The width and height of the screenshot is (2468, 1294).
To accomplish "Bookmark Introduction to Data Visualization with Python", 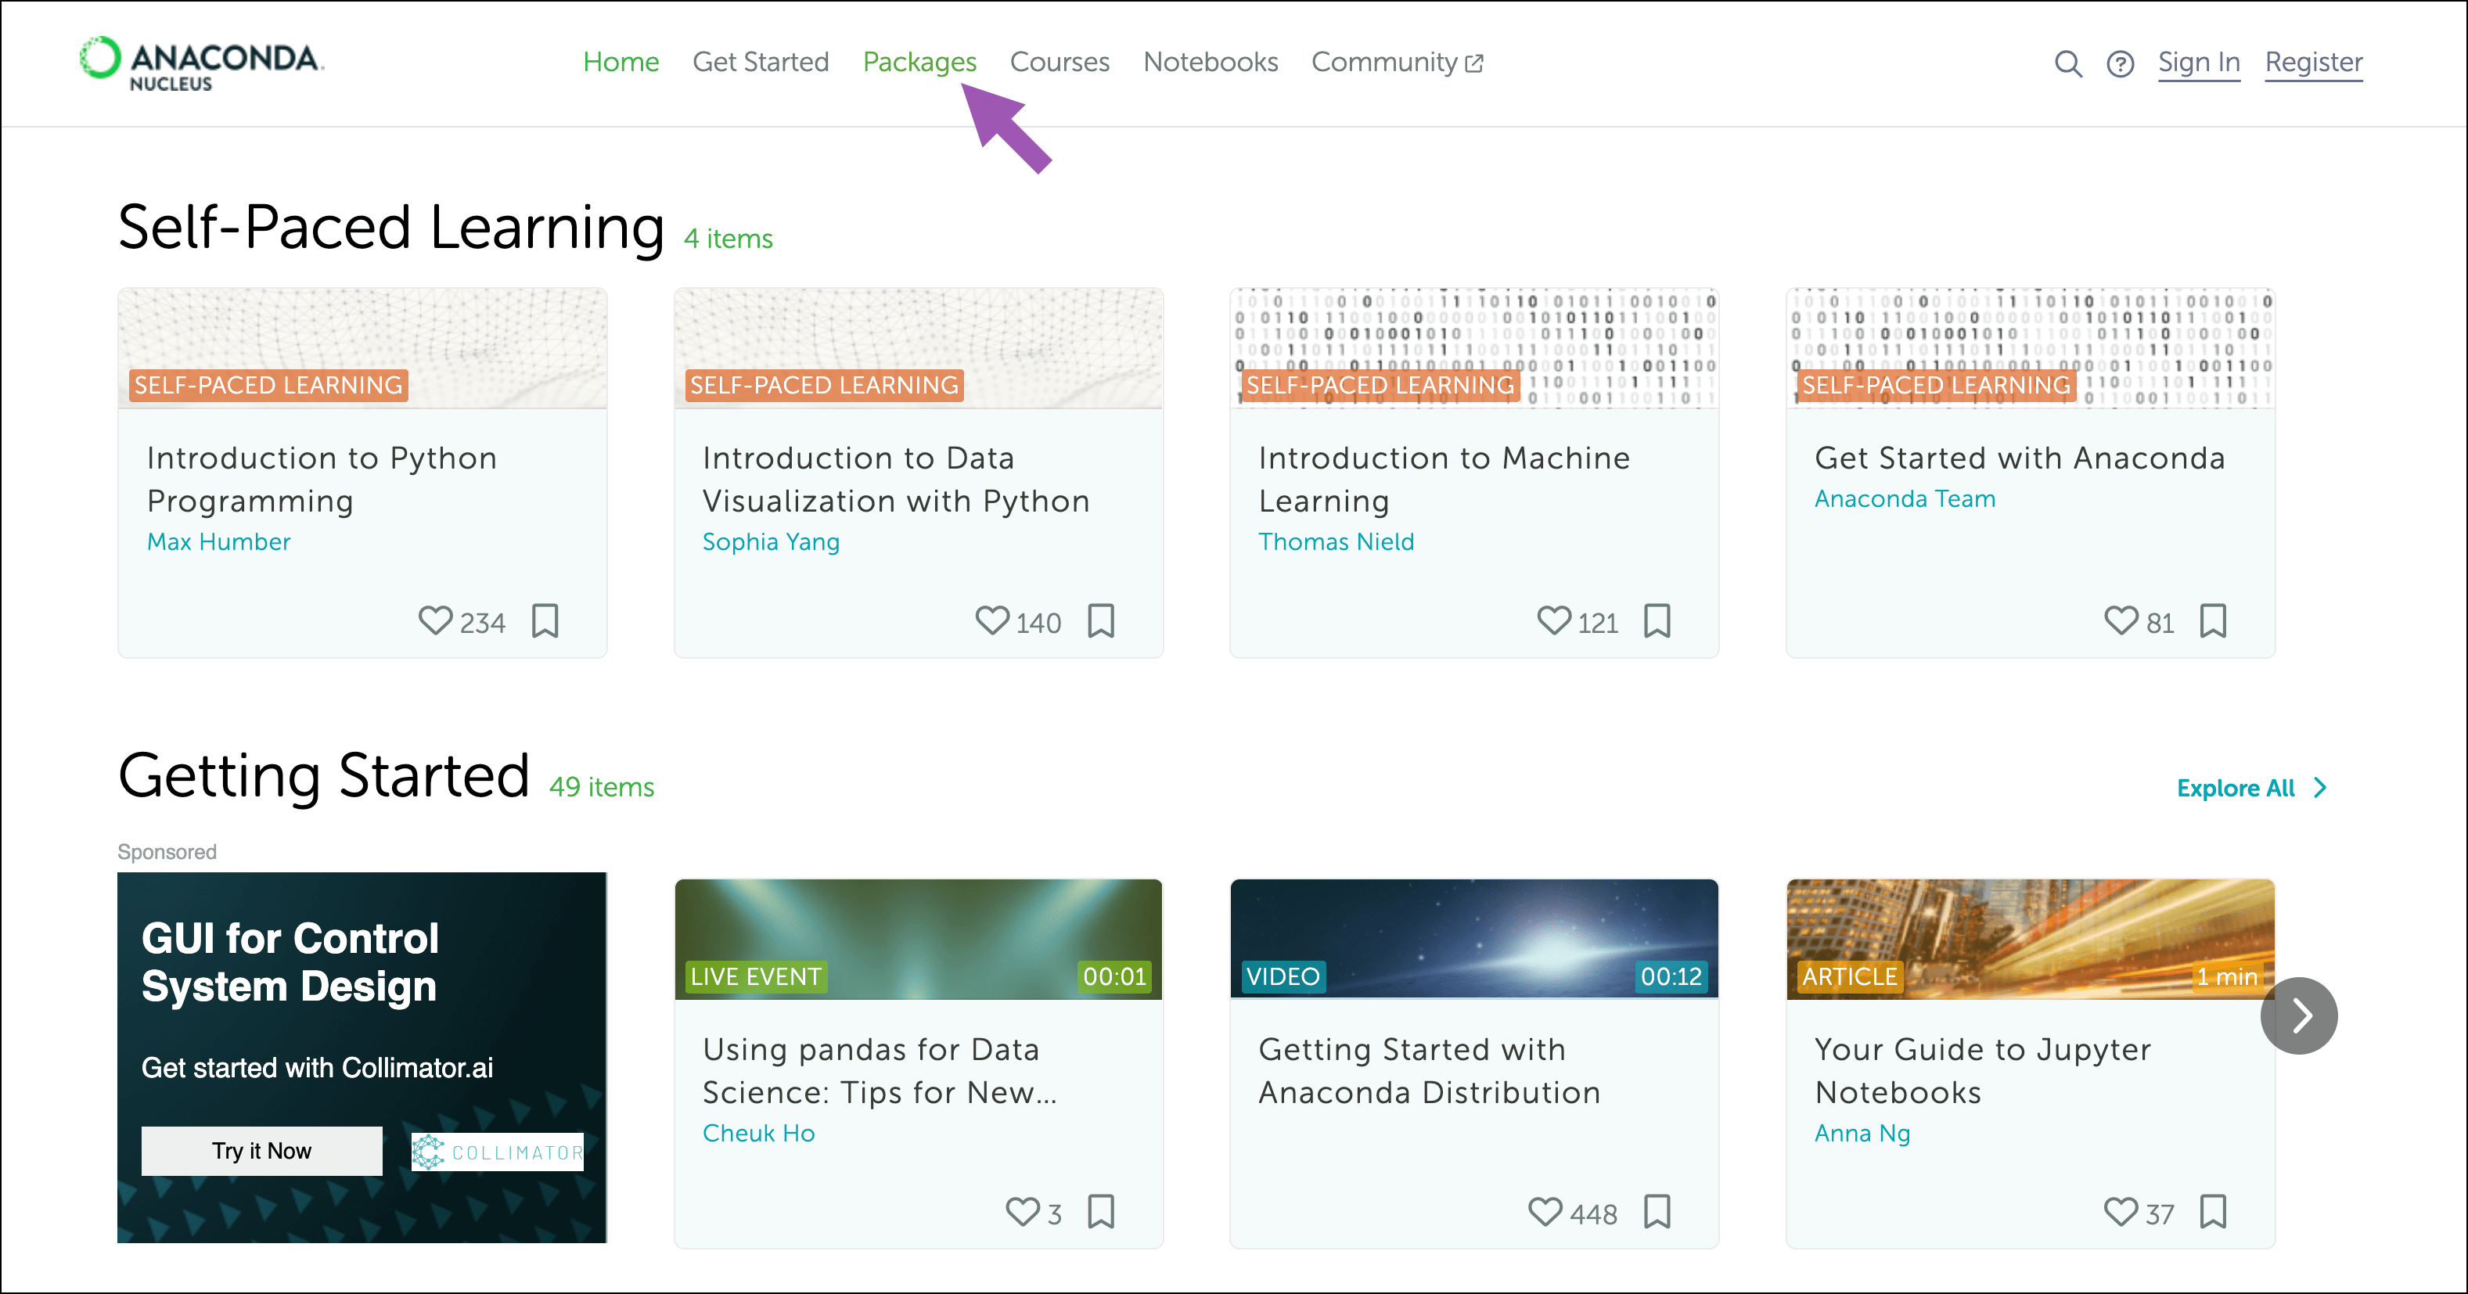I will (x=1101, y=620).
